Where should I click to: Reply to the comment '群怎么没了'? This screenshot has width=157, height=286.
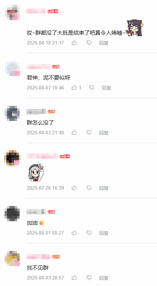tap(104, 133)
